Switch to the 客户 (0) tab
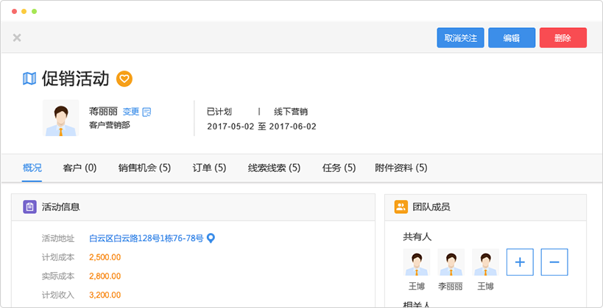The height and width of the screenshot is (308, 603). click(x=80, y=168)
